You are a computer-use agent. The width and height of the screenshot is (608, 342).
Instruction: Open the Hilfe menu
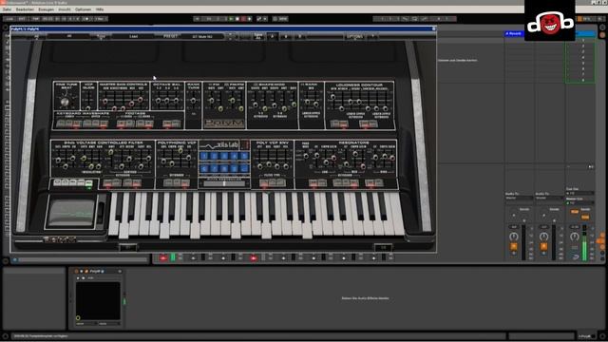[100, 9]
